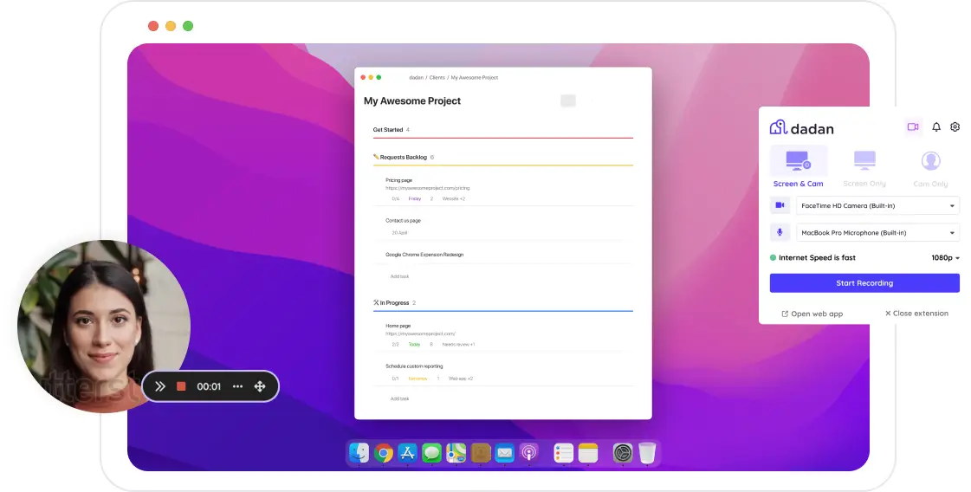Select the Cam Only recording mode
The image size is (971, 492).
929,166
